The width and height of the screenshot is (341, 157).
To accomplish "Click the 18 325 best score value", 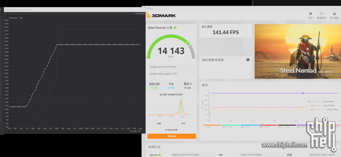I will (187, 88).
